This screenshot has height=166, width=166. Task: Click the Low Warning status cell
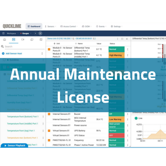tap(116, 119)
